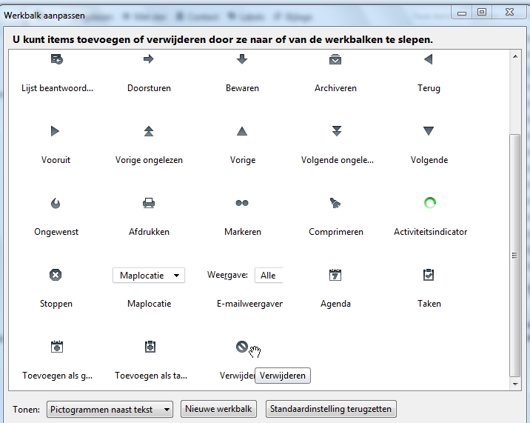The height and width of the screenshot is (423, 530).
Task: Select the Archiveren icon
Action: [335, 59]
